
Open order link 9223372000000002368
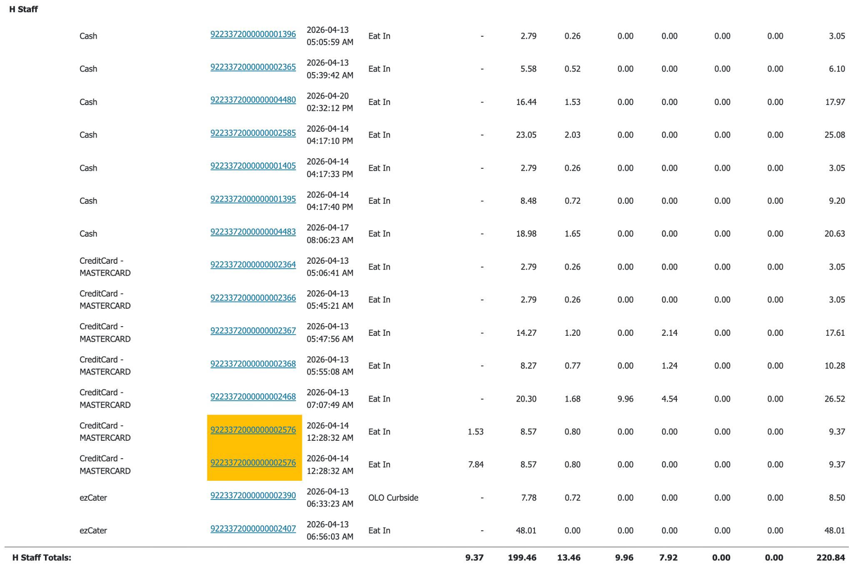pos(253,364)
